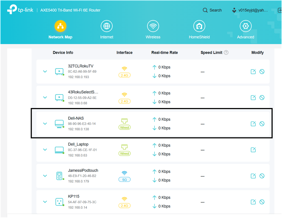The width and height of the screenshot is (282, 218).
Task: Expand the Dell-NAS device row
Action: (45, 124)
